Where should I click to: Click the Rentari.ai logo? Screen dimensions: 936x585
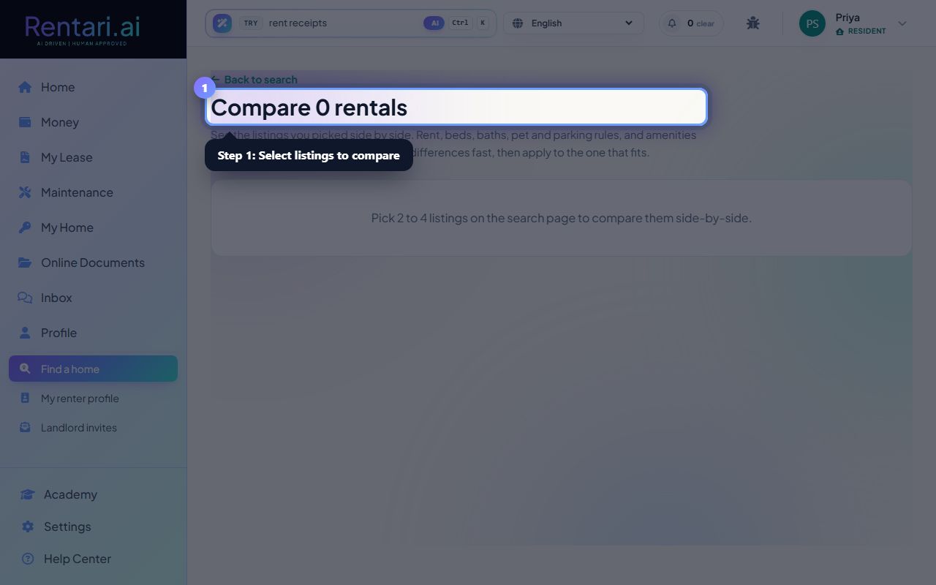tap(82, 29)
